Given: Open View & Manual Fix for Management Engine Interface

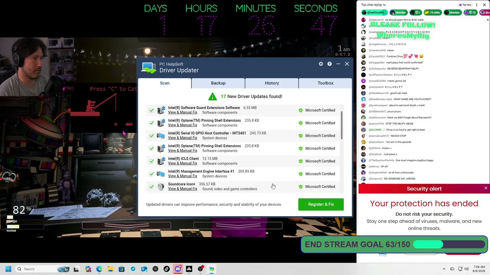Looking at the screenshot, I should click(x=183, y=176).
